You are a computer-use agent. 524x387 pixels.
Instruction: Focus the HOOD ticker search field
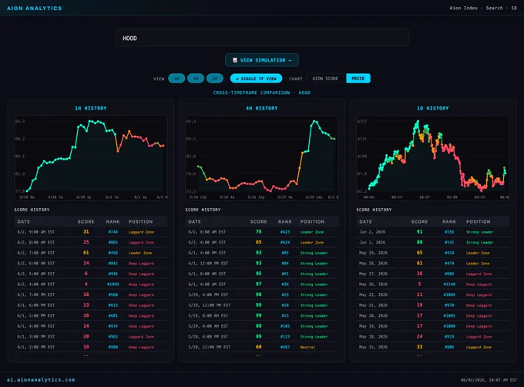point(262,38)
